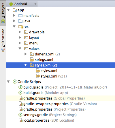The width and height of the screenshot is (115, 128).
Task: Expand the layout folder
Action: [20, 37]
